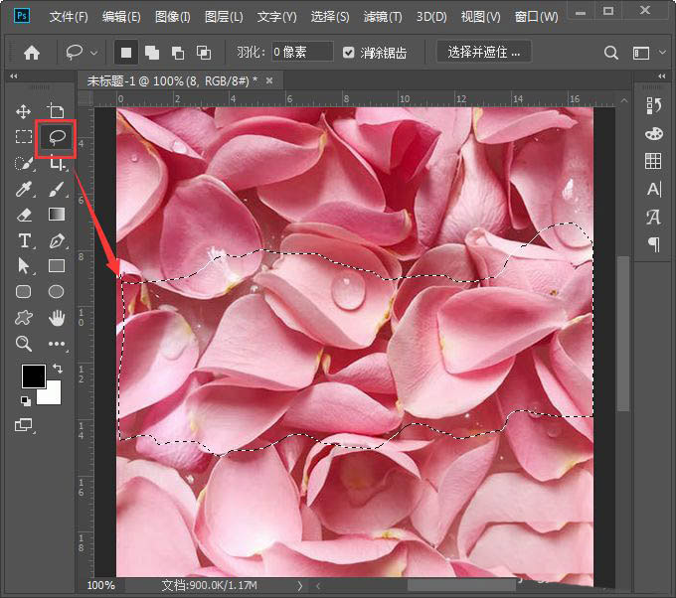This screenshot has height=598, width=676.
Task: Open the 文件(F) menu
Action: point(69,17)
